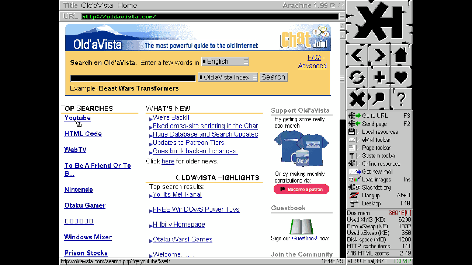Screen dimensions: 472x265
Task: Select Send page menu entry
Action: click(379, 124)
